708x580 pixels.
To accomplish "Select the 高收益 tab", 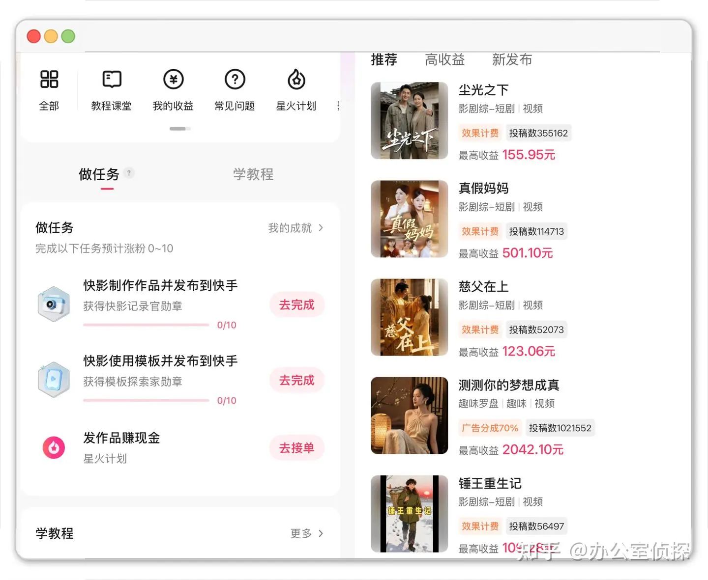I will point(445,59).
